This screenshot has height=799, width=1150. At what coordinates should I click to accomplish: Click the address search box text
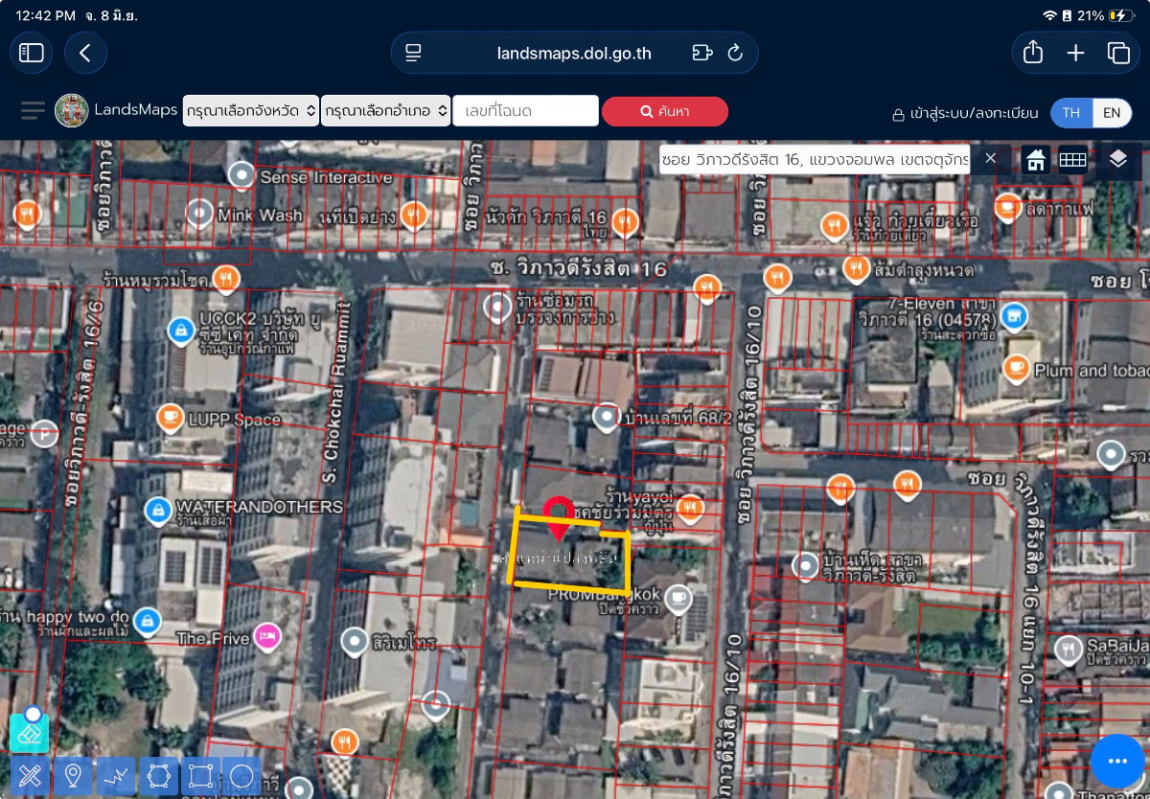tap(815, 159)
